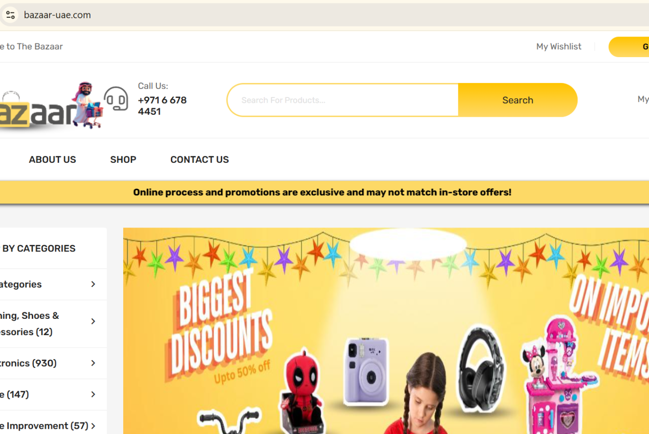Click the headset call support icon

(x=116, y=98)
